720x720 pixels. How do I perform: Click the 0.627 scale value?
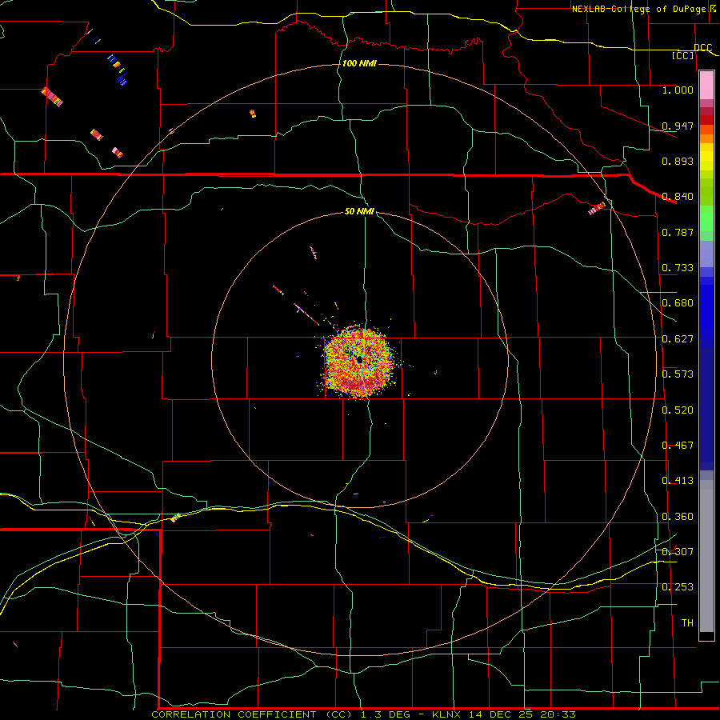click(678, 339)
